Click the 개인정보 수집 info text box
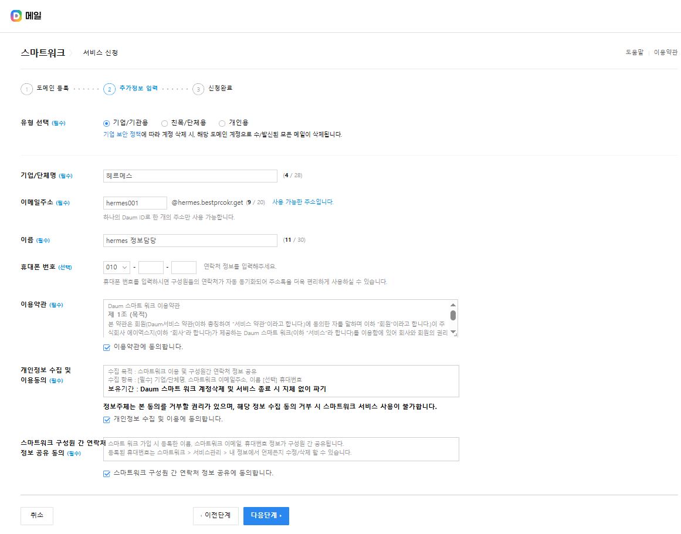The height and width of the screenshot is (534, 681). click(281, 381)
